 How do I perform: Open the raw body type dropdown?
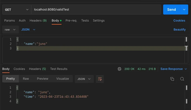pyautogui.click(x=11, y=30)
